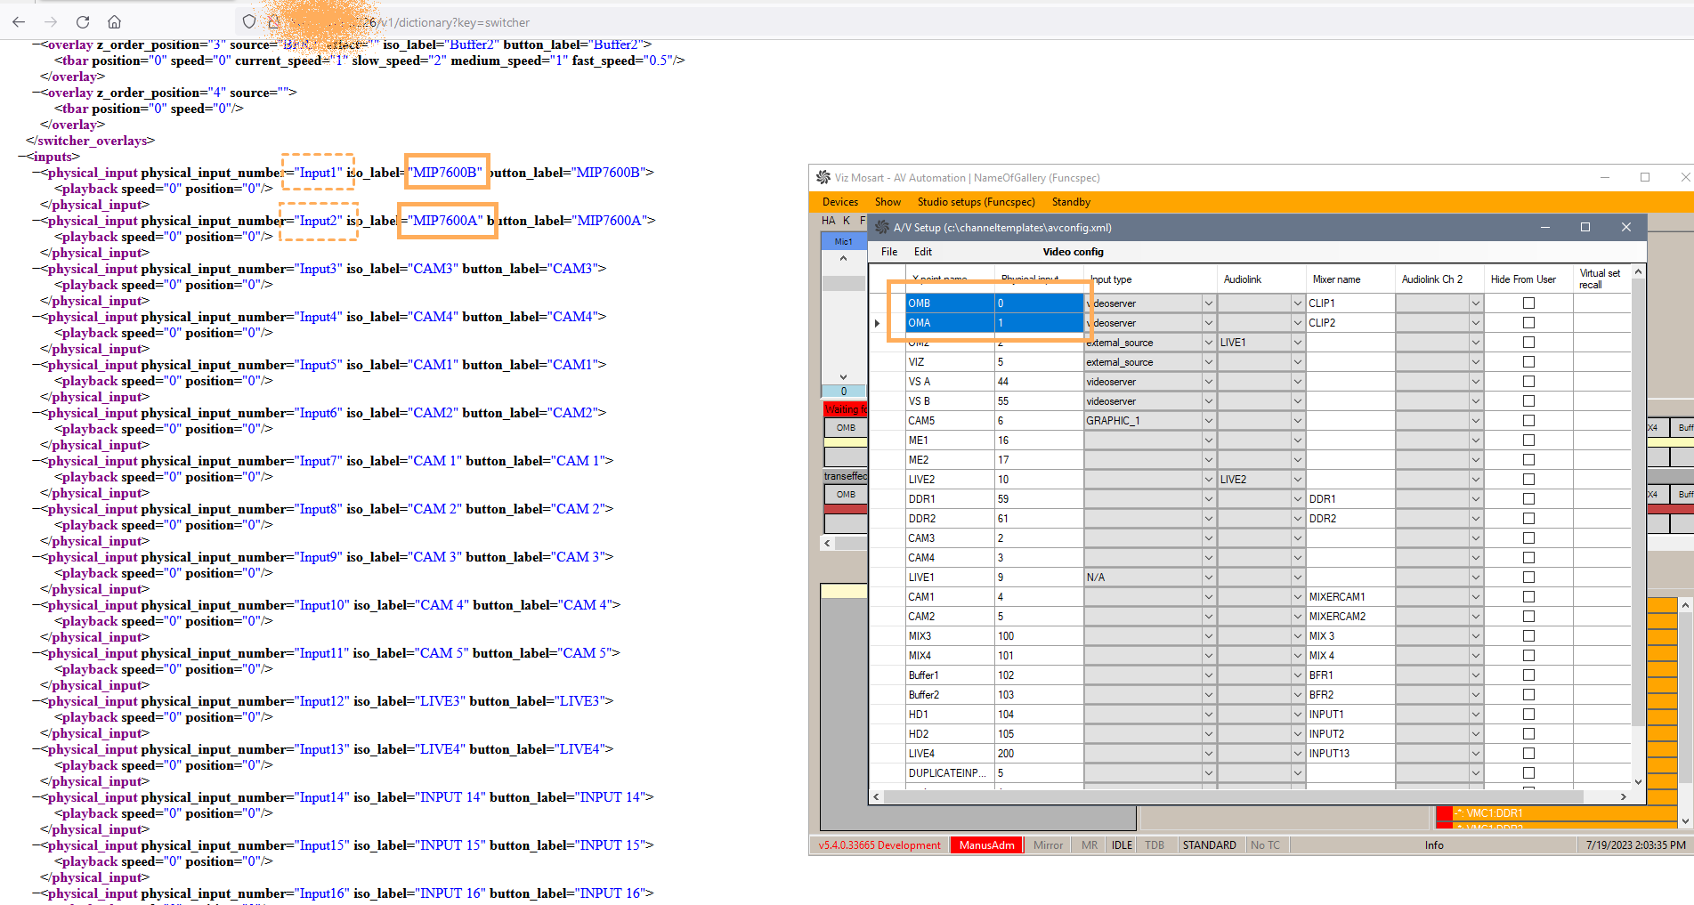
Task: Click the A/V Setup window icon
Action: pos(882,228)
